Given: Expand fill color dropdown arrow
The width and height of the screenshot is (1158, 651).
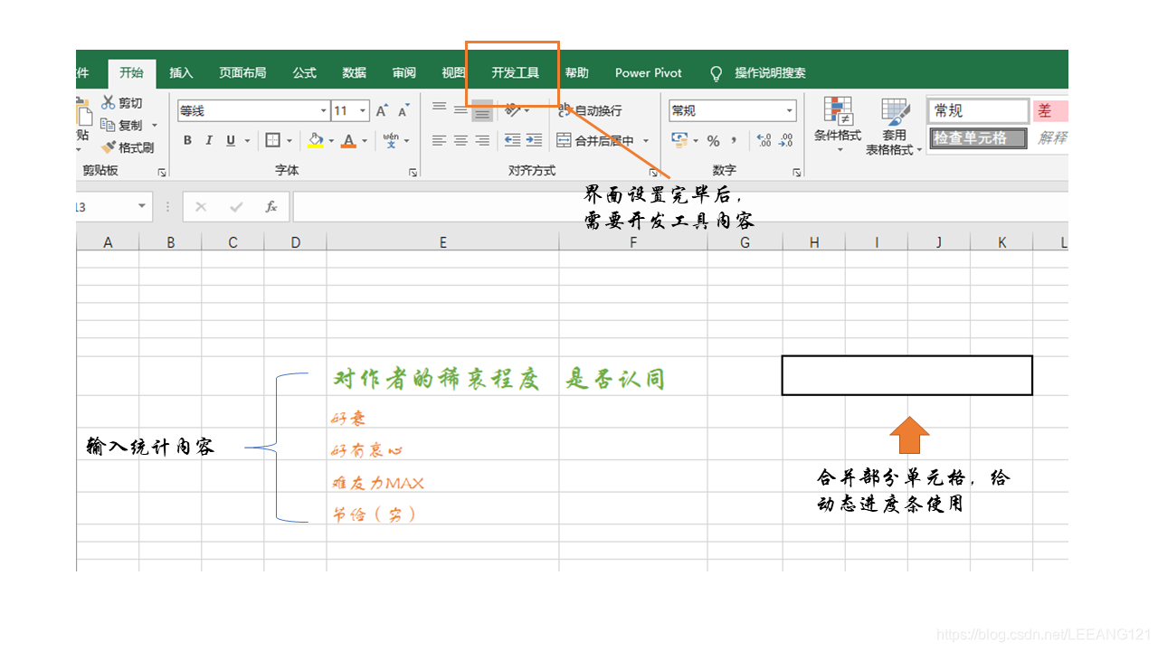Looking at the screenshot, I should point(331,141).
